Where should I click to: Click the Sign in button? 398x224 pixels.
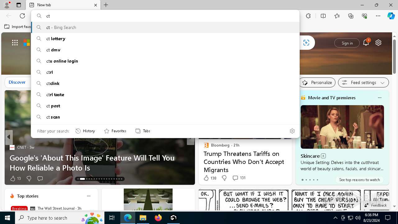[347, 43]
